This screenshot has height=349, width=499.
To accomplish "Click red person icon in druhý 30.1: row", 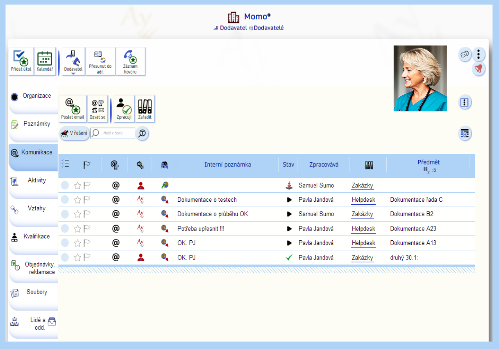I will pos(141,258).
